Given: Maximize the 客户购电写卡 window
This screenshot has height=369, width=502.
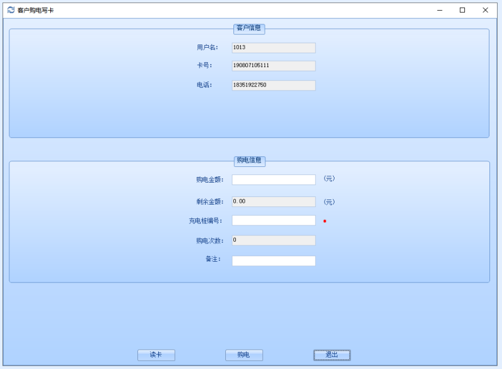Looking at the screenshot, I should click(x=462, y=10).
